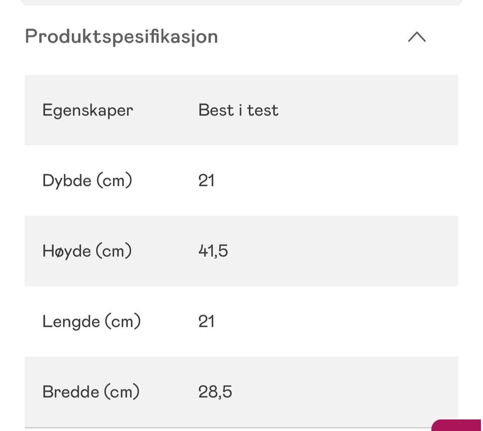483x431 pixels.
Task: Select the Høyde (cm) label
Action: pyautogui.click(x=87, y=251)
